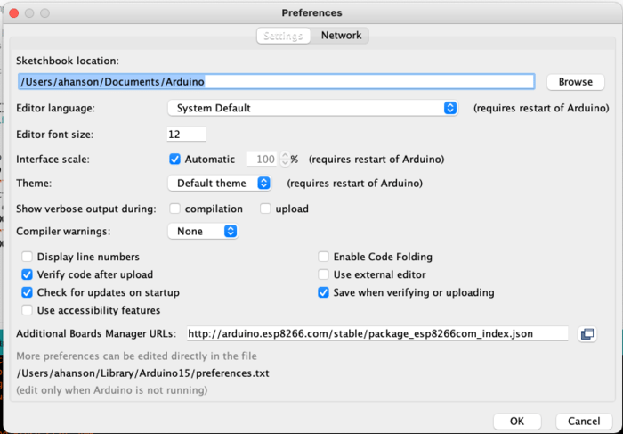Switch to the Network tab
The height and width of the screenshot is (434, 623).
pos(341,36)
